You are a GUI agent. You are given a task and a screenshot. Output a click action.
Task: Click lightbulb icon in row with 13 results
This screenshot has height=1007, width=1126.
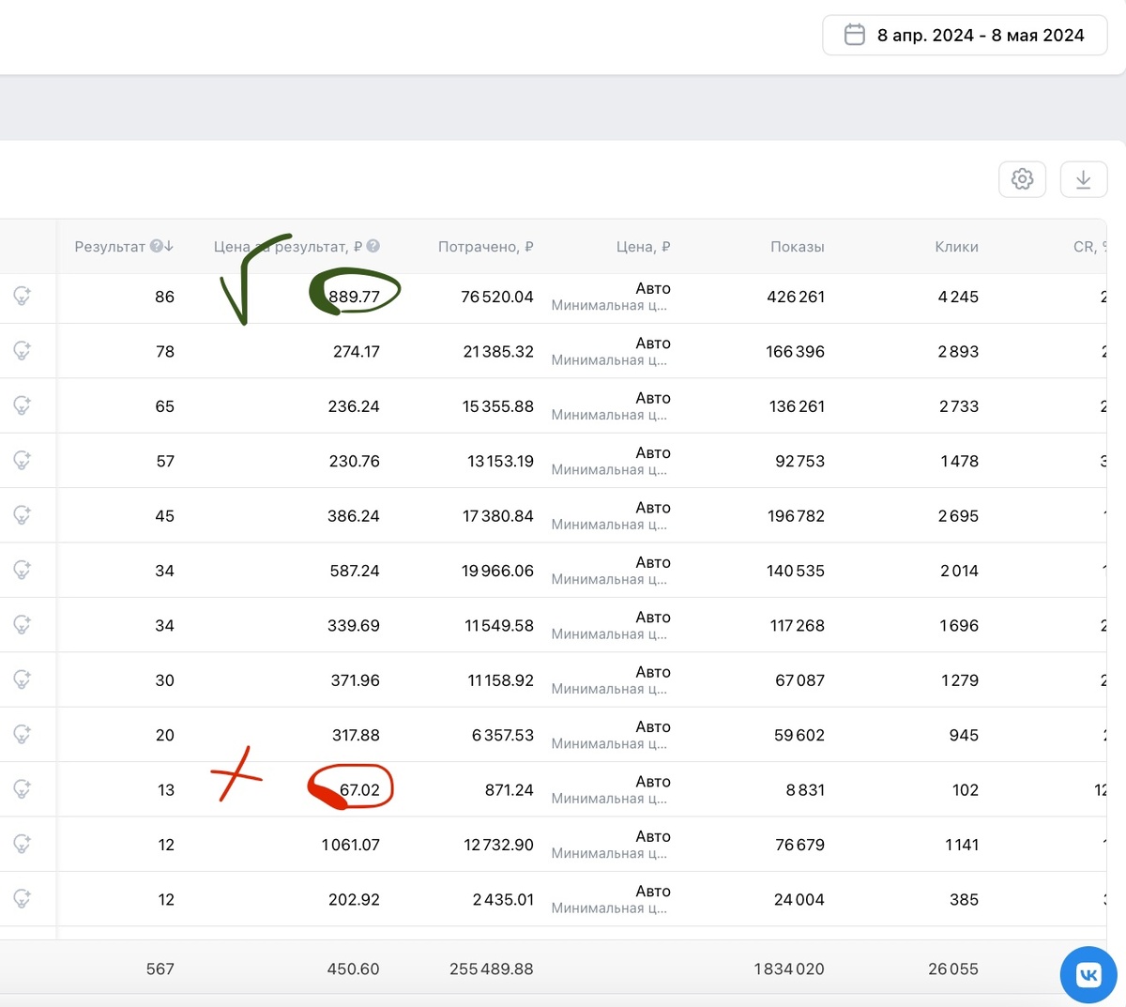[23, 789]
